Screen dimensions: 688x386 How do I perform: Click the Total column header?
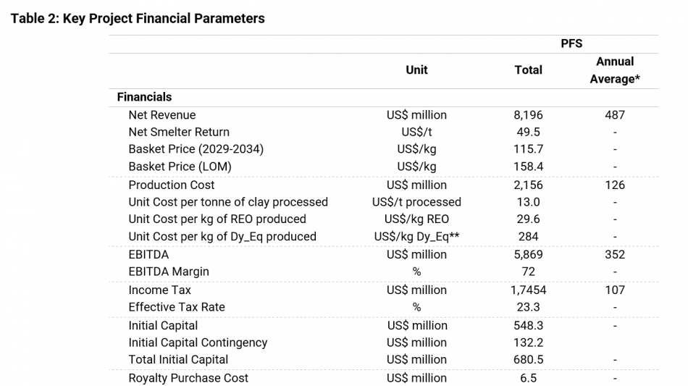tap(528, 70)
